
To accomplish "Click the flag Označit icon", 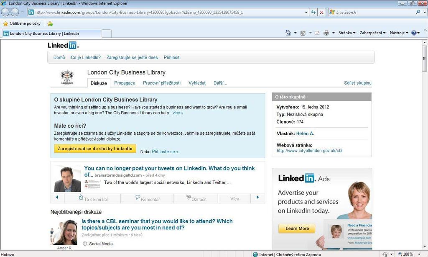I will (189, 197).
